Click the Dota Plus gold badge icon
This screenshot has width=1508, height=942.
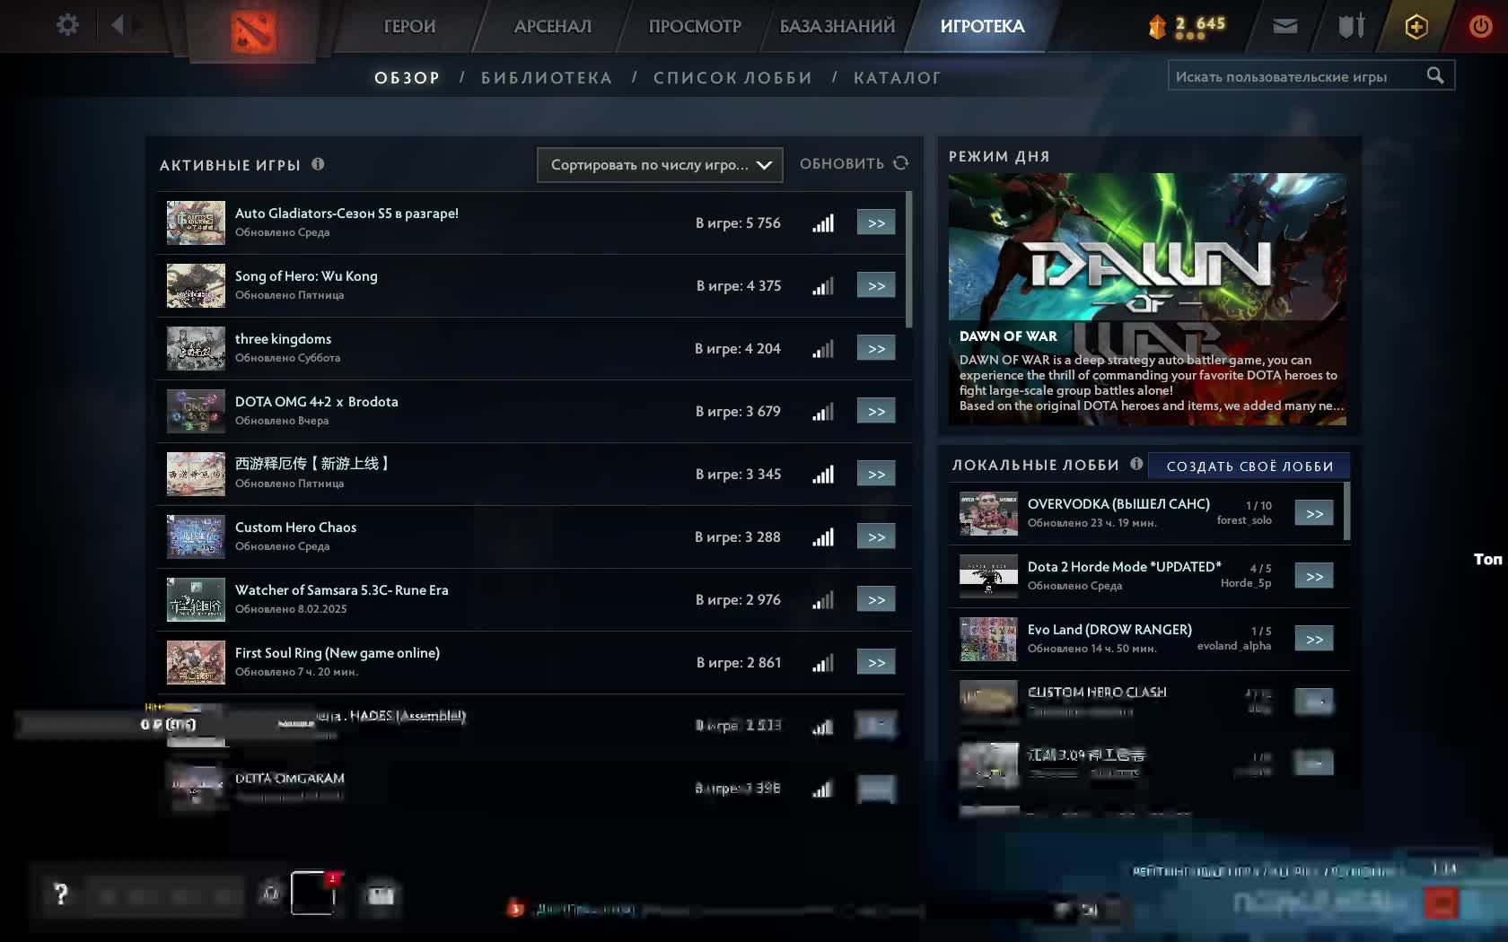pos(1416,27)
